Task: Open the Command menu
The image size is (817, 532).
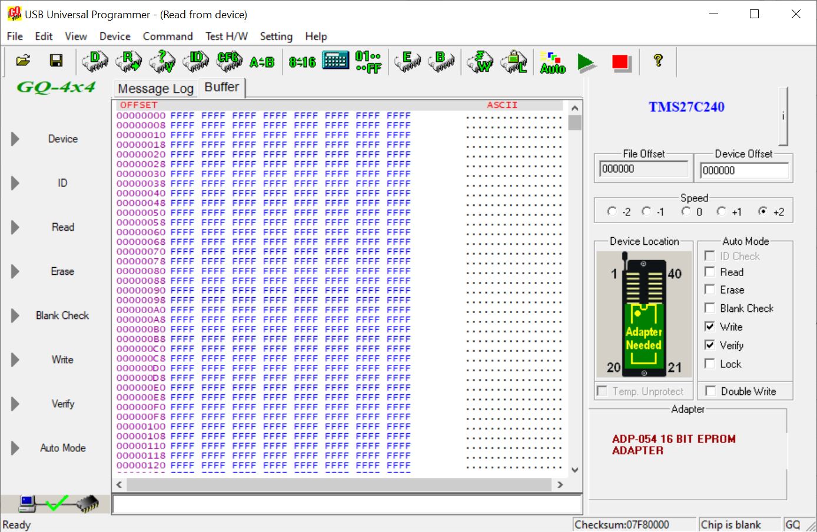Action: point(168,36)
